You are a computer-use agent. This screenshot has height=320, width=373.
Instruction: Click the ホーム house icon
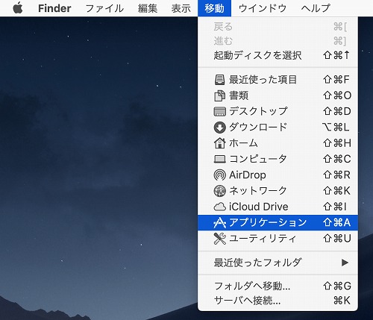tap(219, 143)
